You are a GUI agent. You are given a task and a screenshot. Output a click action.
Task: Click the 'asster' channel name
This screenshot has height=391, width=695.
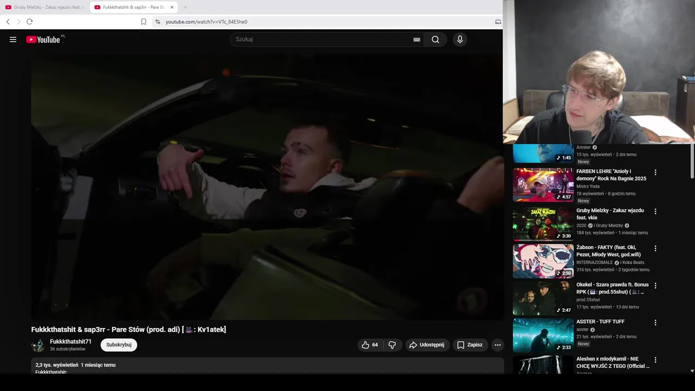(x=583, y=330)
